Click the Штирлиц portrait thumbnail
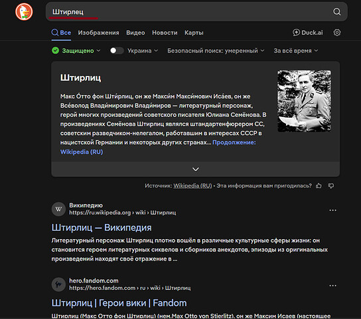The height and width of the screenshot is (319, 361). 304,101
